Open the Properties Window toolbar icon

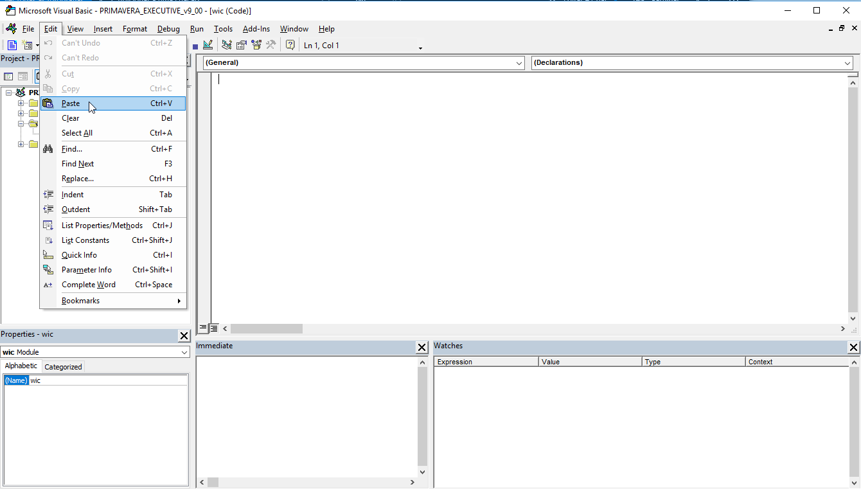[x=242, y=45]
